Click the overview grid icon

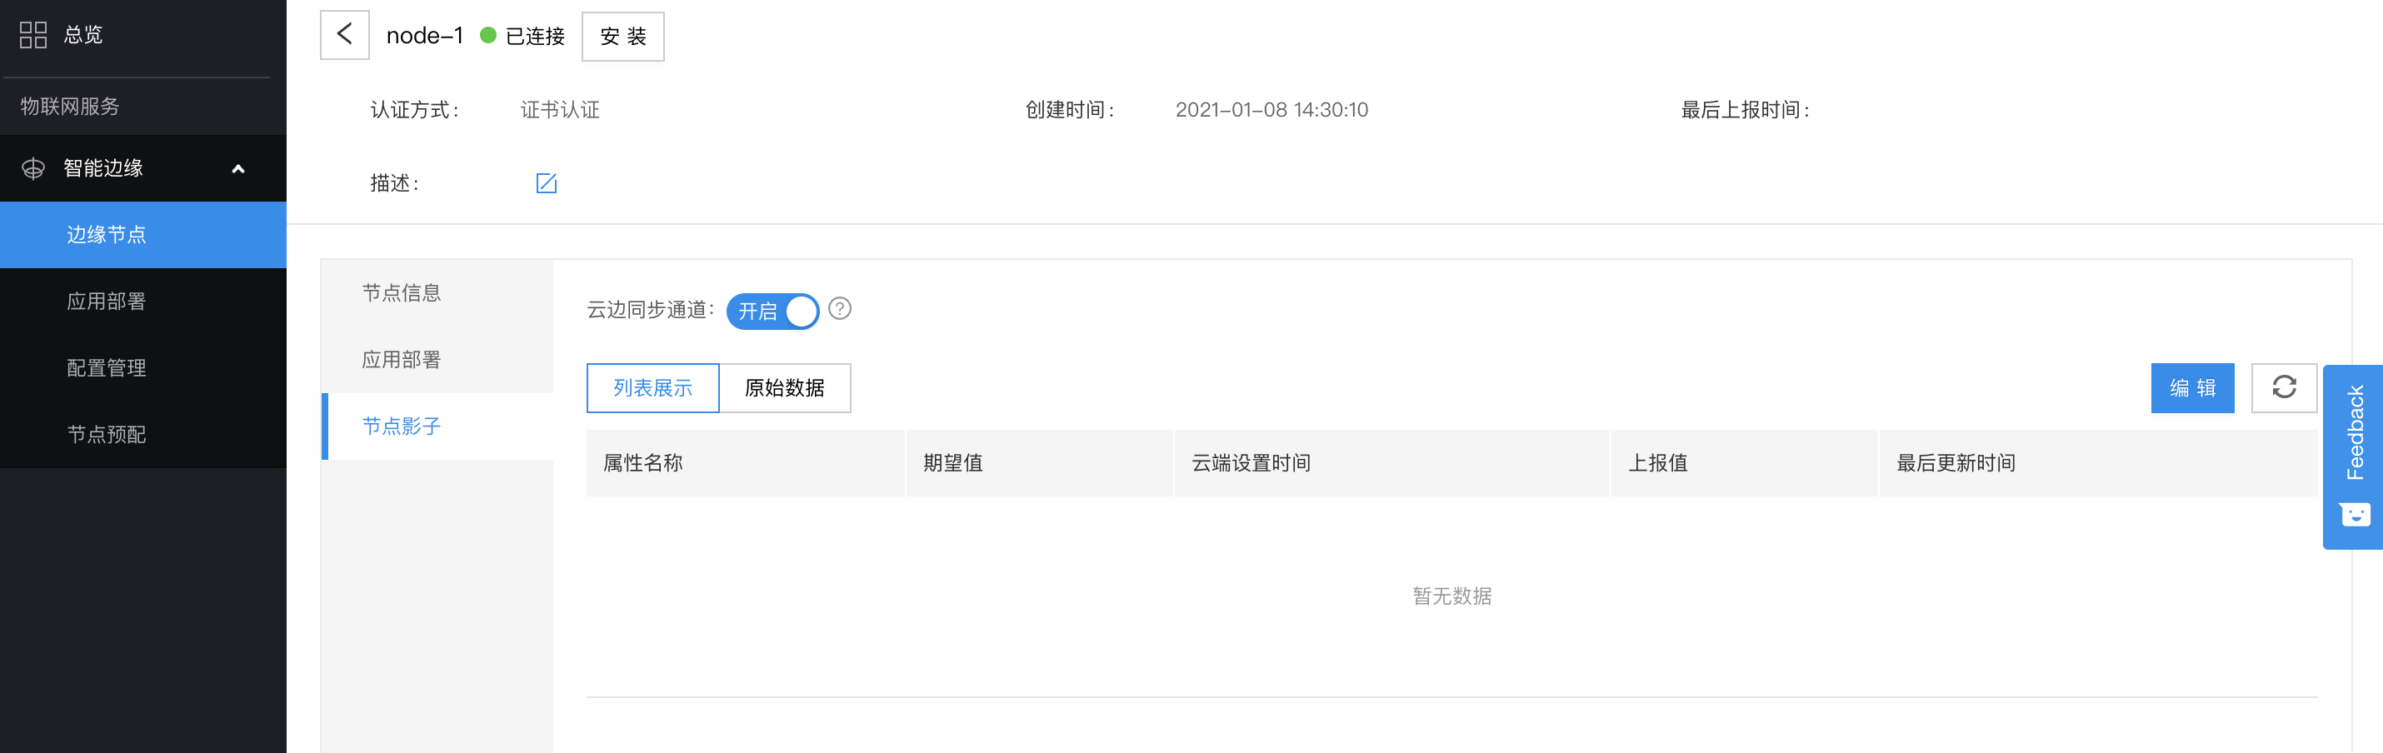coord(33,35)
